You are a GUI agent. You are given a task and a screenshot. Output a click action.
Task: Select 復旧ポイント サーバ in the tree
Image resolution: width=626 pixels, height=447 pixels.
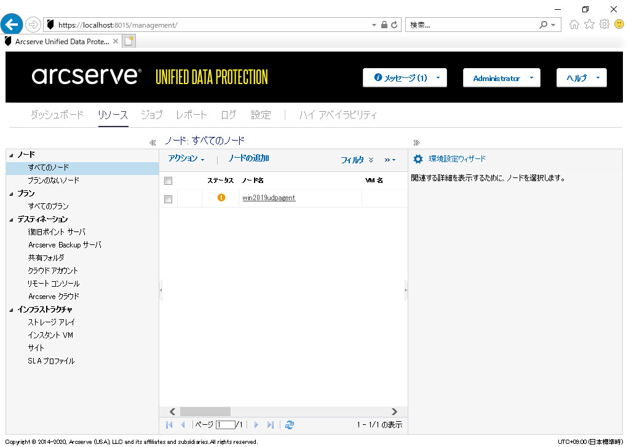(x=57, y=232)
